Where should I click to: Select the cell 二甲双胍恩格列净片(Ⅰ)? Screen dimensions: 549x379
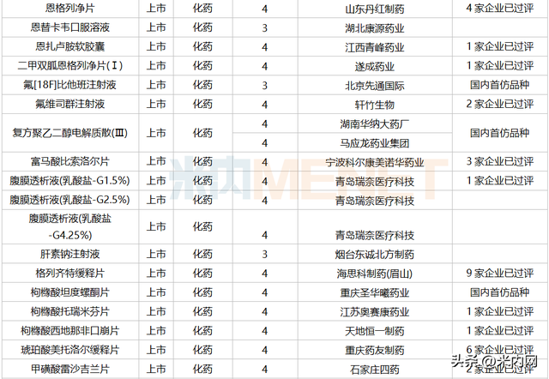70,66
